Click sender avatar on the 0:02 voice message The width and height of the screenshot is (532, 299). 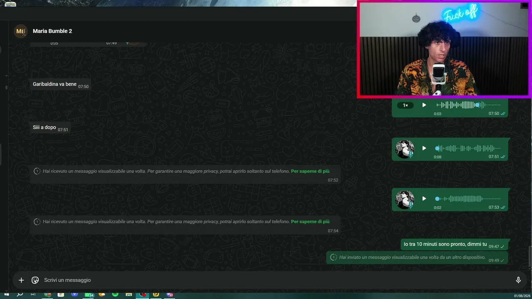point(404,200)
